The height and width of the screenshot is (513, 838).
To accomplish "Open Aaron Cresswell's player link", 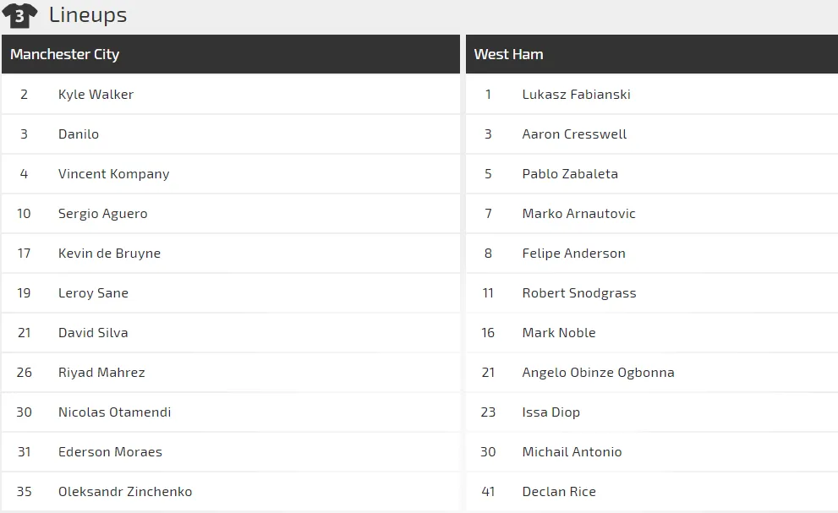I will pyautogui.click(x=574, y=134).
